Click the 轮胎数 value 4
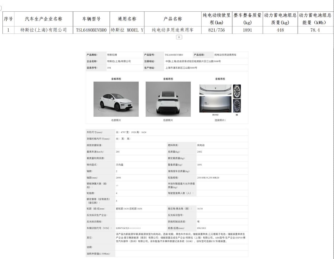The height and width of the screenshot is (259, 334). coord(116,193)
